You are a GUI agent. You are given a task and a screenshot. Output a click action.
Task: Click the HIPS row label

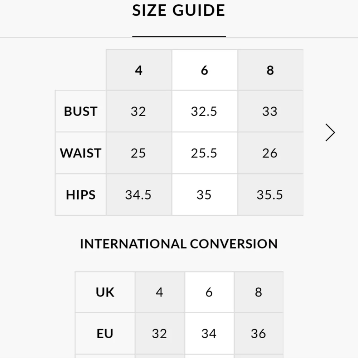tap(81, 195)
